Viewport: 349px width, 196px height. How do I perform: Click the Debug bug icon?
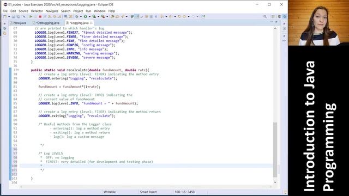click(x=77, y=16)
